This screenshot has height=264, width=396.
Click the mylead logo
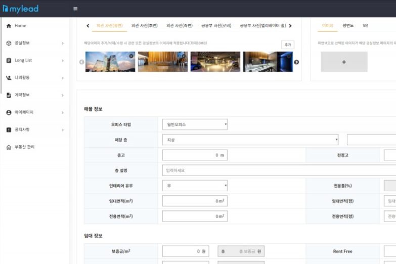(x=20, y=9)
